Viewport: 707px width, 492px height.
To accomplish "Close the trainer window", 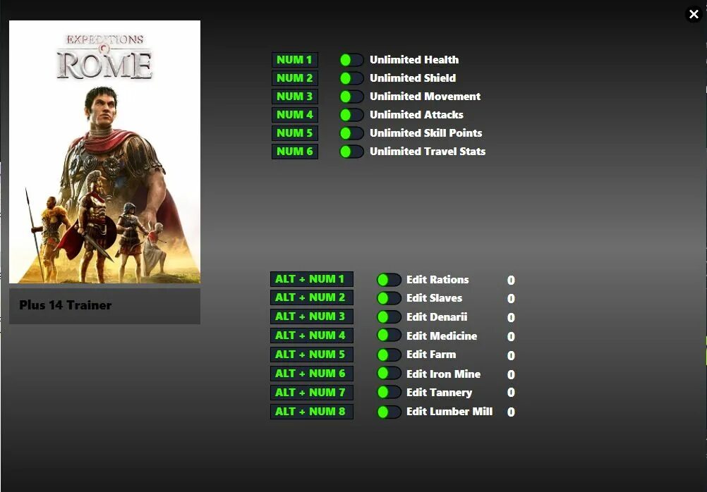I will click(x=694, y=13).
